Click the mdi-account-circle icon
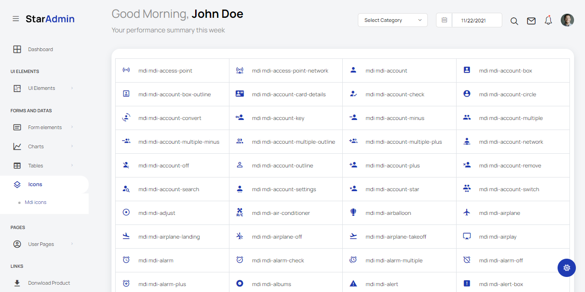Image resolution: width=585 pixels, height=292 pixels. (x=467, y=94)
